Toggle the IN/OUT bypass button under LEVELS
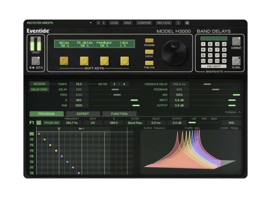This screenshot has width=271, height=198. (x=36, y=61)
